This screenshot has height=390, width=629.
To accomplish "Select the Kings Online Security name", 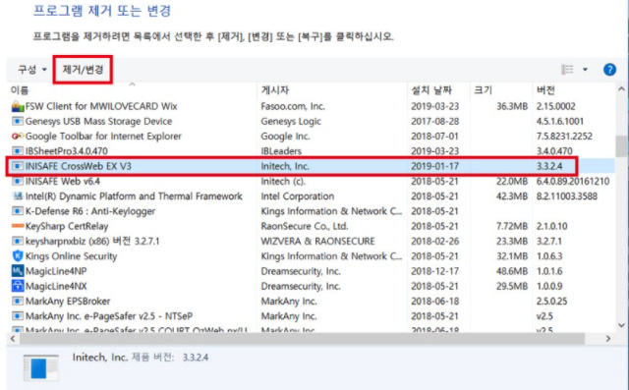I will click(72, 256).
